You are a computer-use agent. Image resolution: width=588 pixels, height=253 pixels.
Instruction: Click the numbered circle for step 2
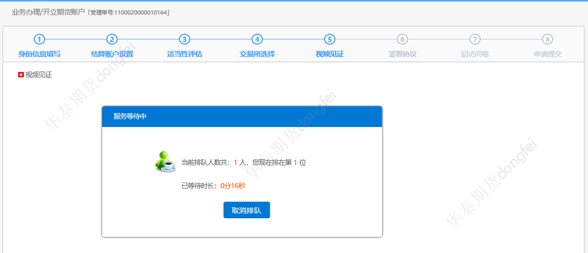tap(112, 39)
